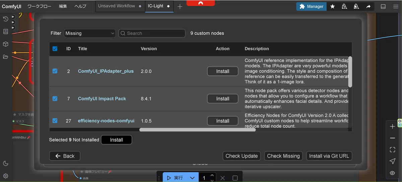
Task: Open the ComfyUI_IPAdapter_plus title link
Action: (106, 71)
